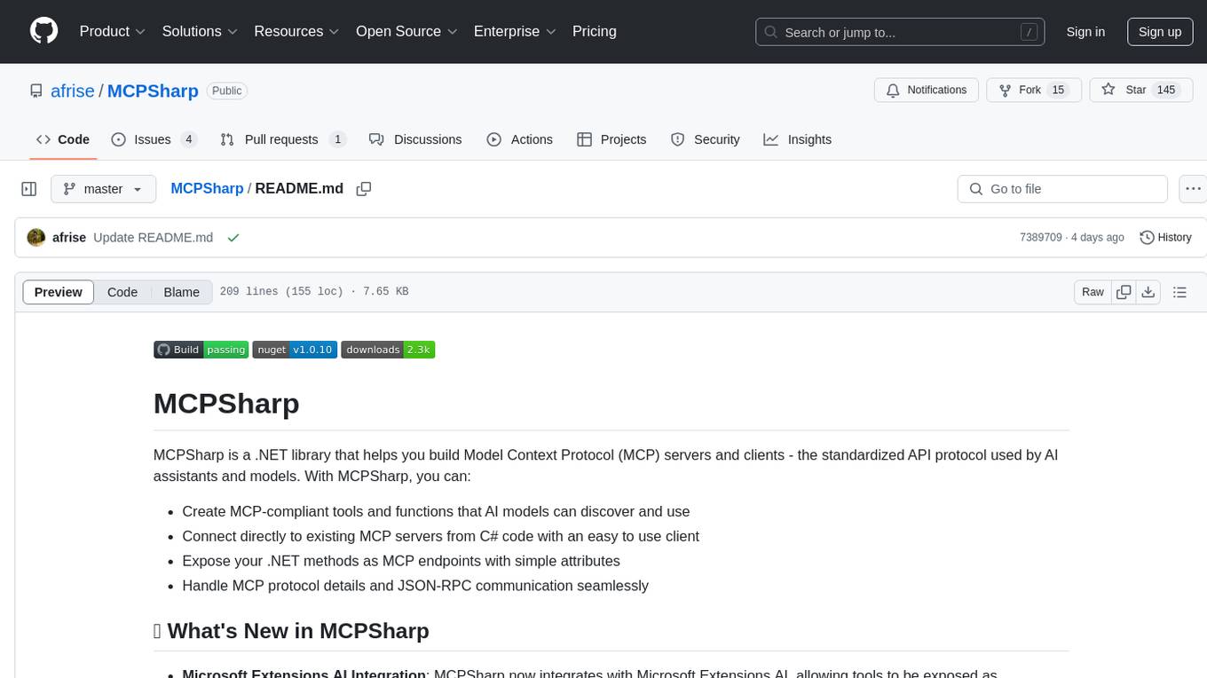Expand the Open Source menu
The height and width of the screenshot is (678, 1207).
click(x=406, y=31)
